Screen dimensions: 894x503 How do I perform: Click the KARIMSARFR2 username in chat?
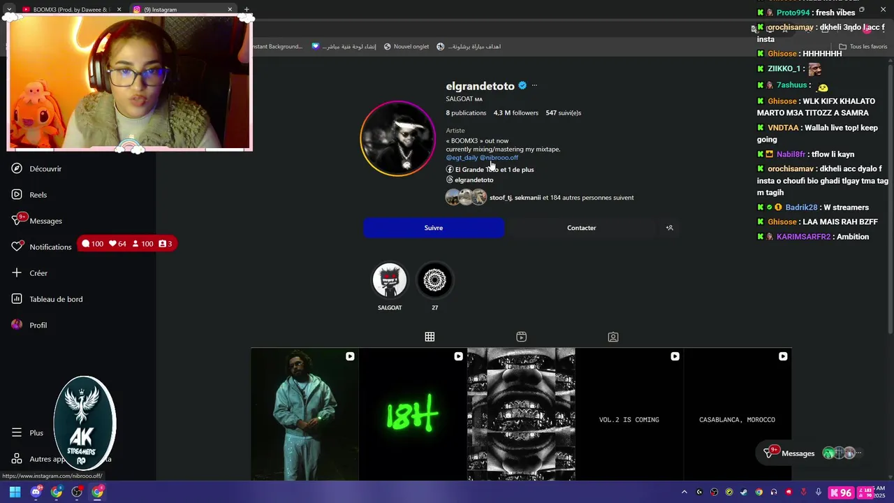click(x=803, y=237)
